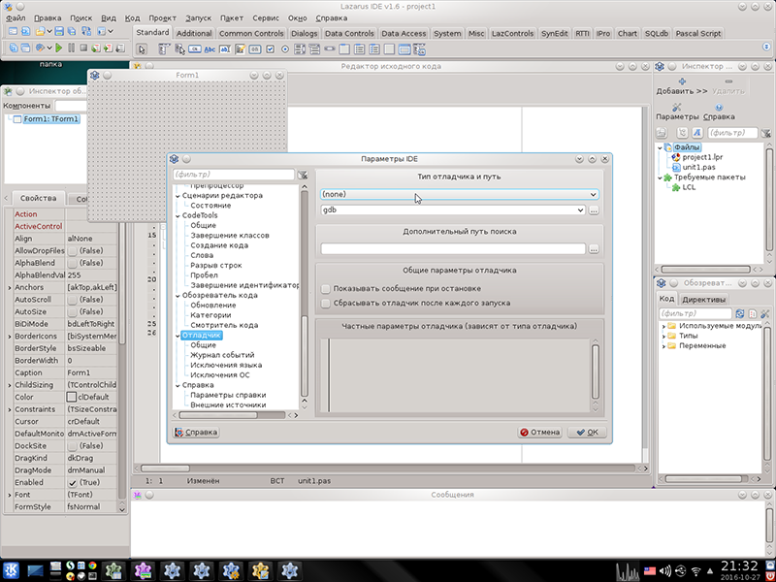776x582 pixels.
Task: Collapse the 'Сценарии редактора' tree node
Action: pyautogui.click(x=178, y=196)
